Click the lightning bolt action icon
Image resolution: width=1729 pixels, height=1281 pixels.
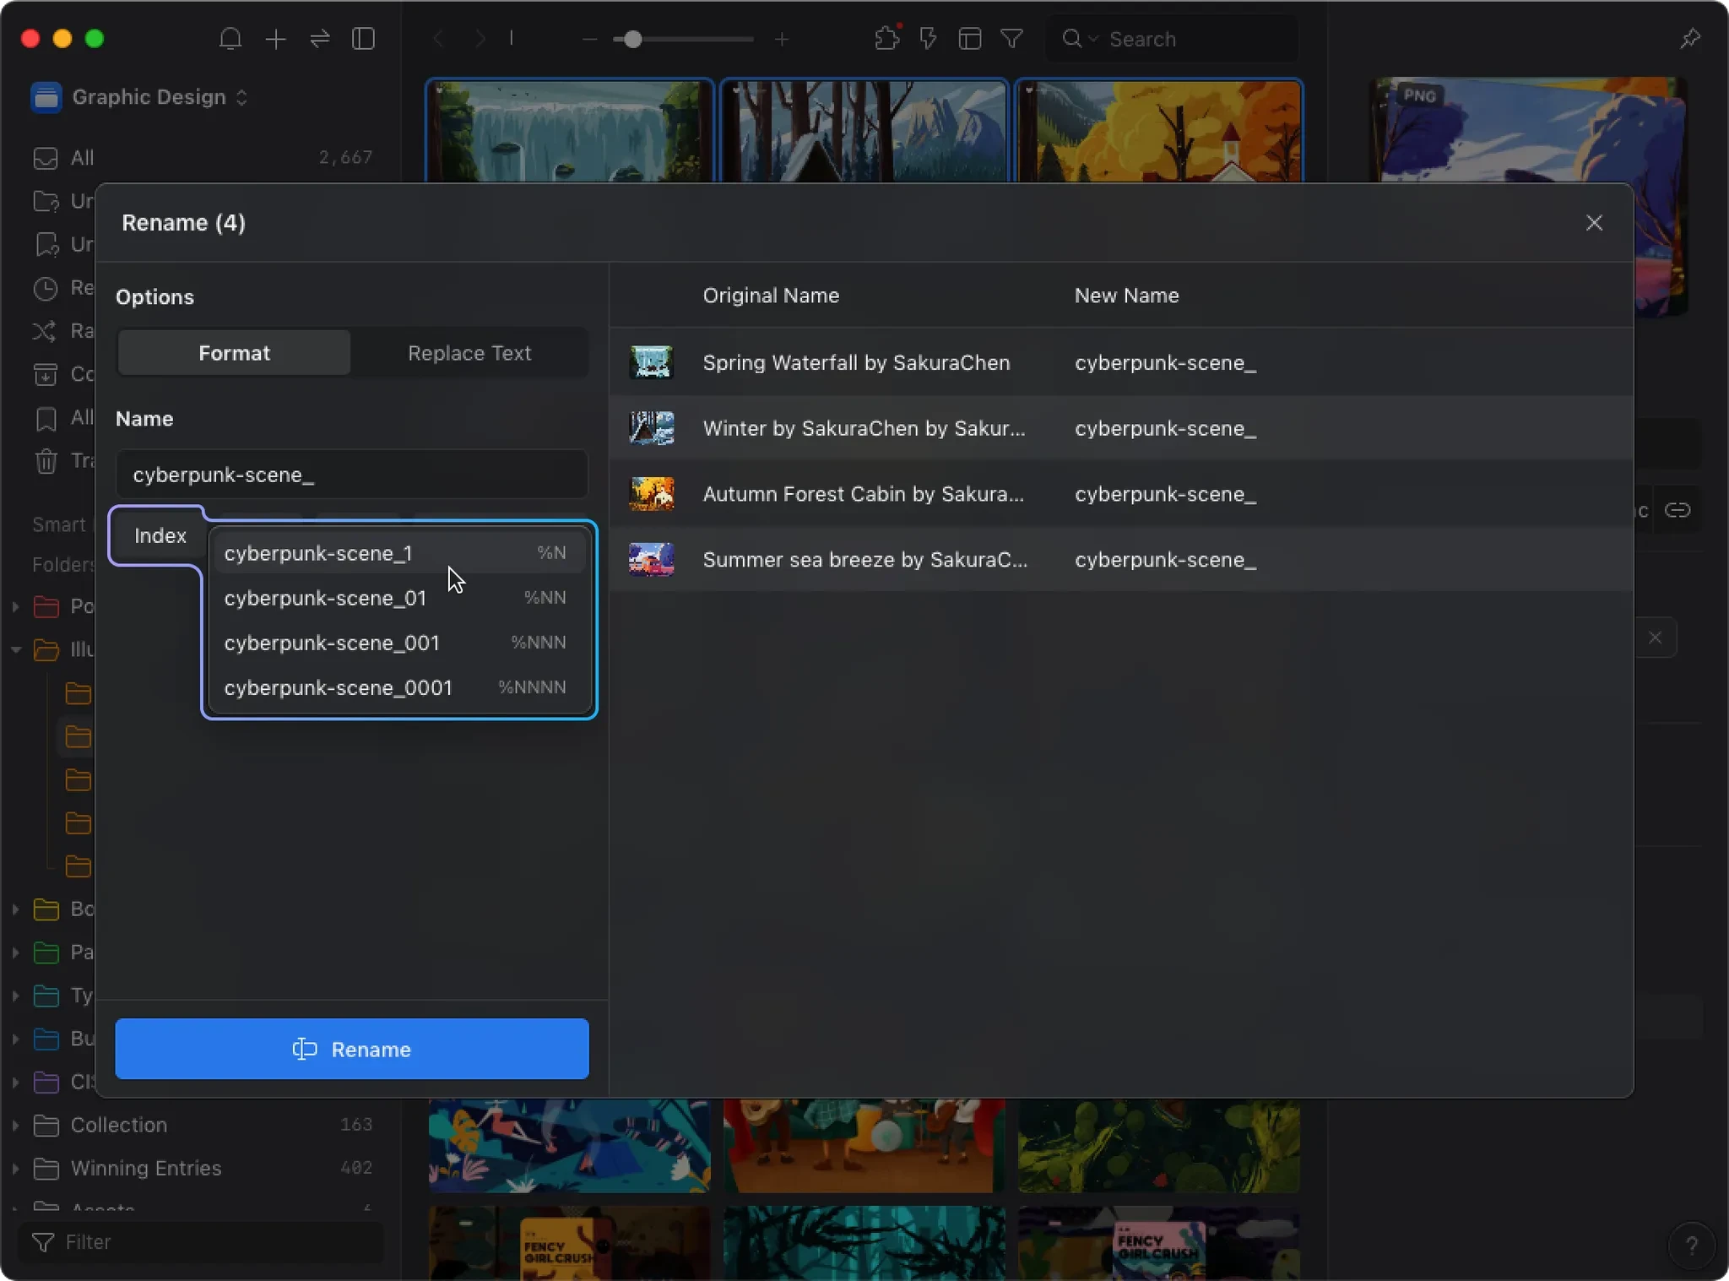point(928,39)
